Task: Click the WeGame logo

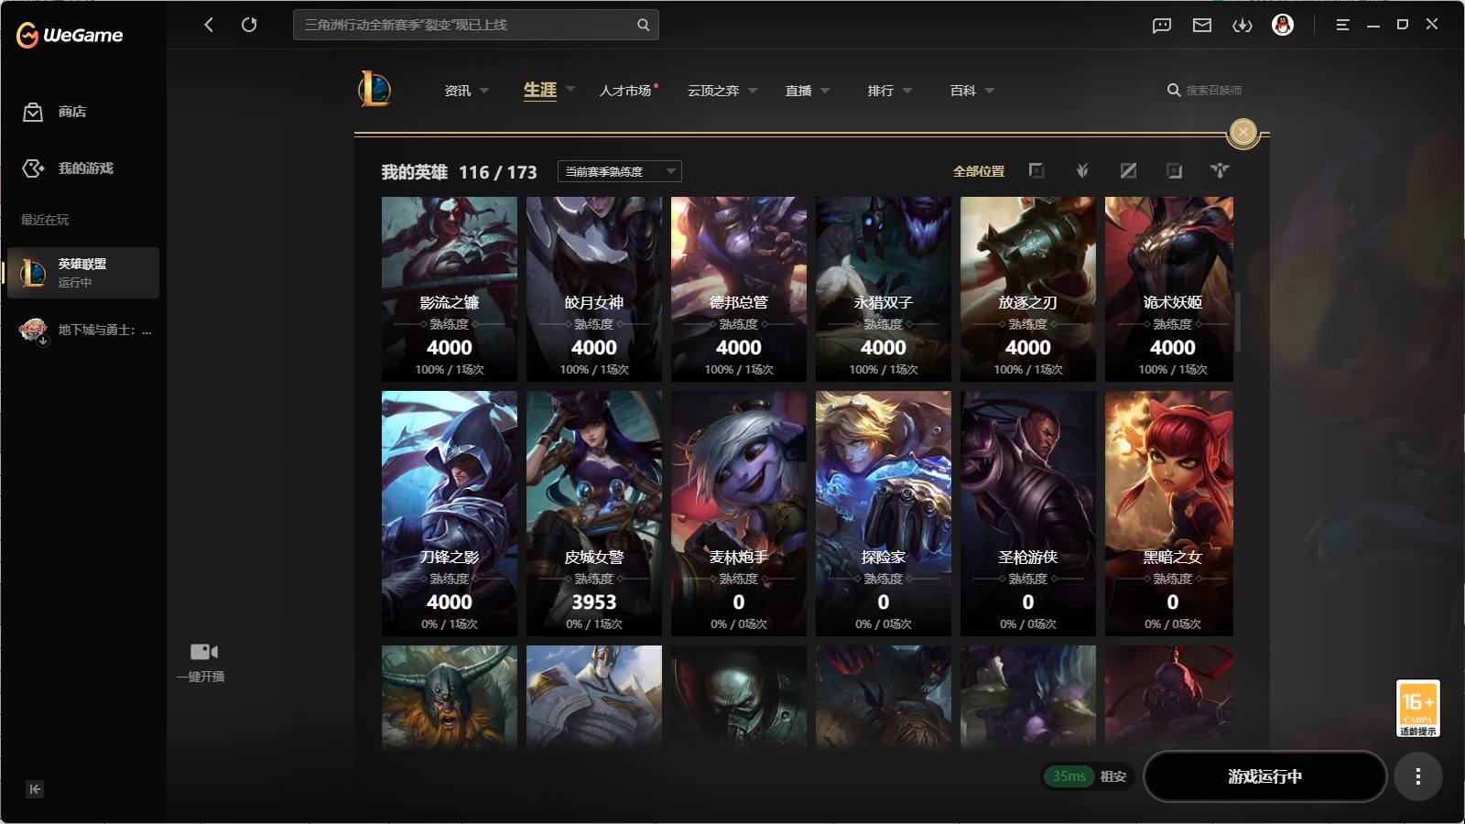Action: pyautogui.click(x=70, y=35)
